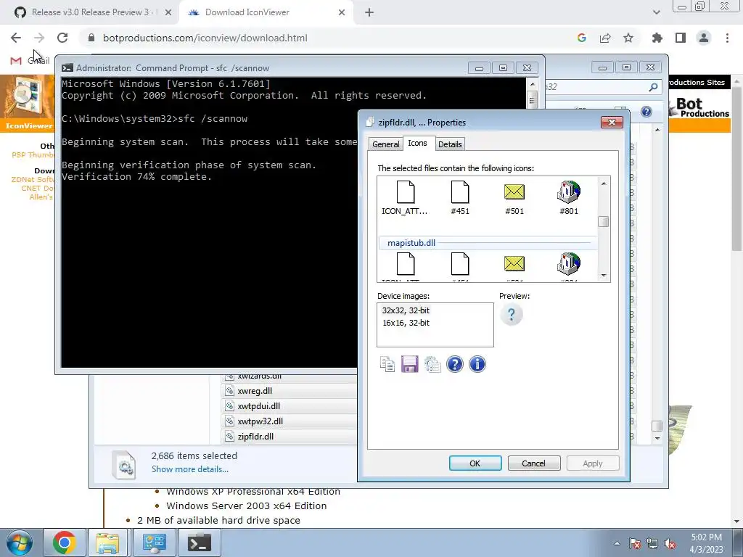Click Explorer help question mark icon

coord(646,112)
